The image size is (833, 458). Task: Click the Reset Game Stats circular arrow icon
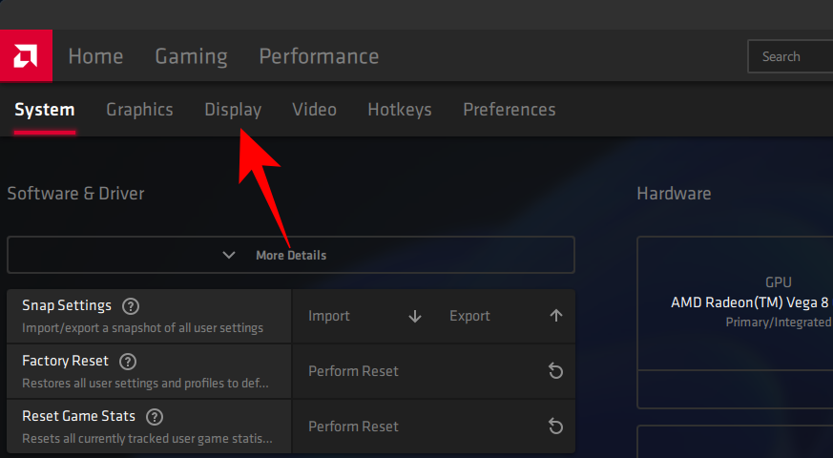[x=556, y=427]
